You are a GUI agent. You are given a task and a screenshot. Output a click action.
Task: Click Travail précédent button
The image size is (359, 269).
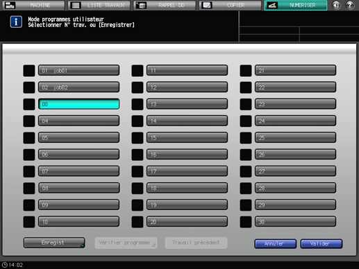pyautogui.click(x=196, y=243)
